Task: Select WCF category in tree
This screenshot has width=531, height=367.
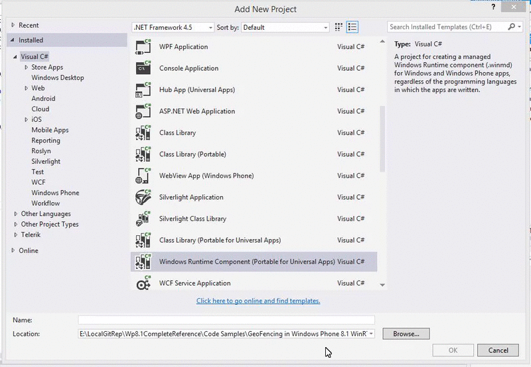Action: [38, 182]
